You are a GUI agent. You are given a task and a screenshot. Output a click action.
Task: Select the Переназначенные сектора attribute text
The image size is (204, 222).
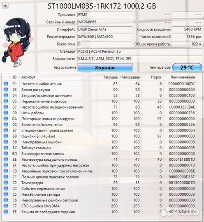point(44,101)
